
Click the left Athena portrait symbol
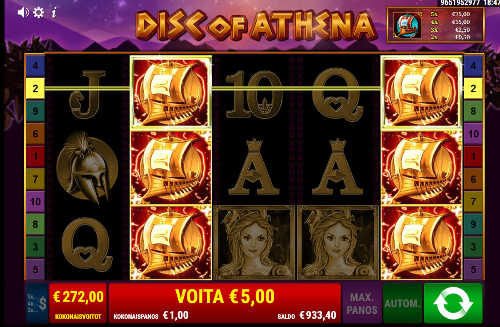[x=254, y=242]
